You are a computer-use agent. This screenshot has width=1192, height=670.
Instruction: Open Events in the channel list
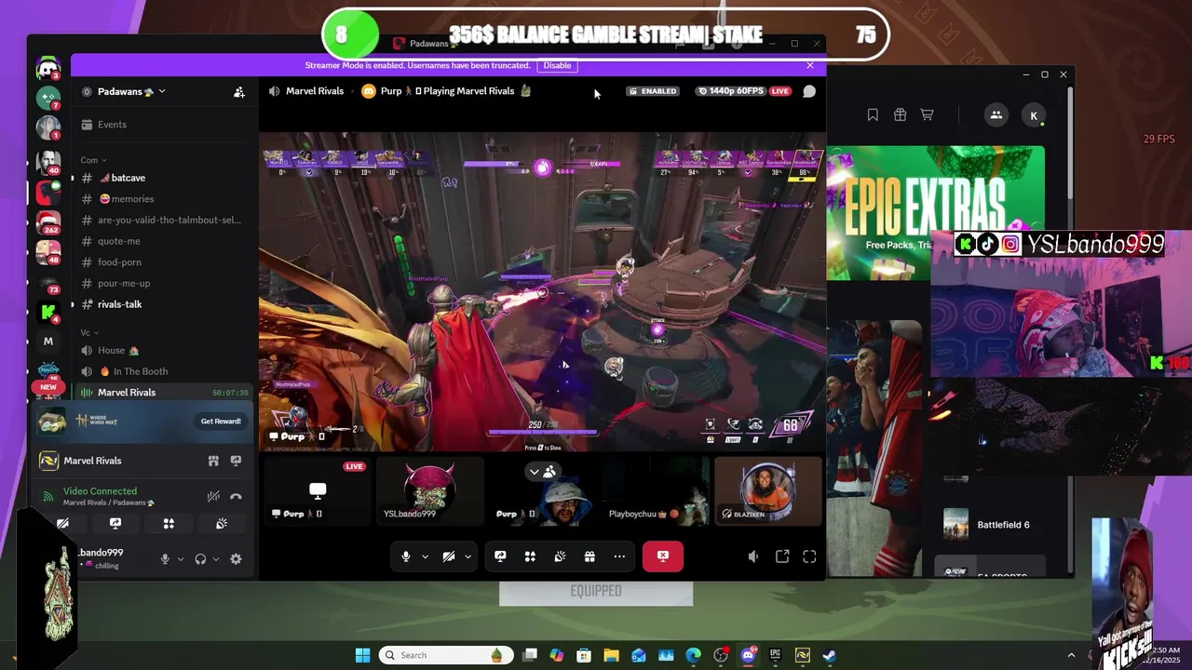[162, 125]
